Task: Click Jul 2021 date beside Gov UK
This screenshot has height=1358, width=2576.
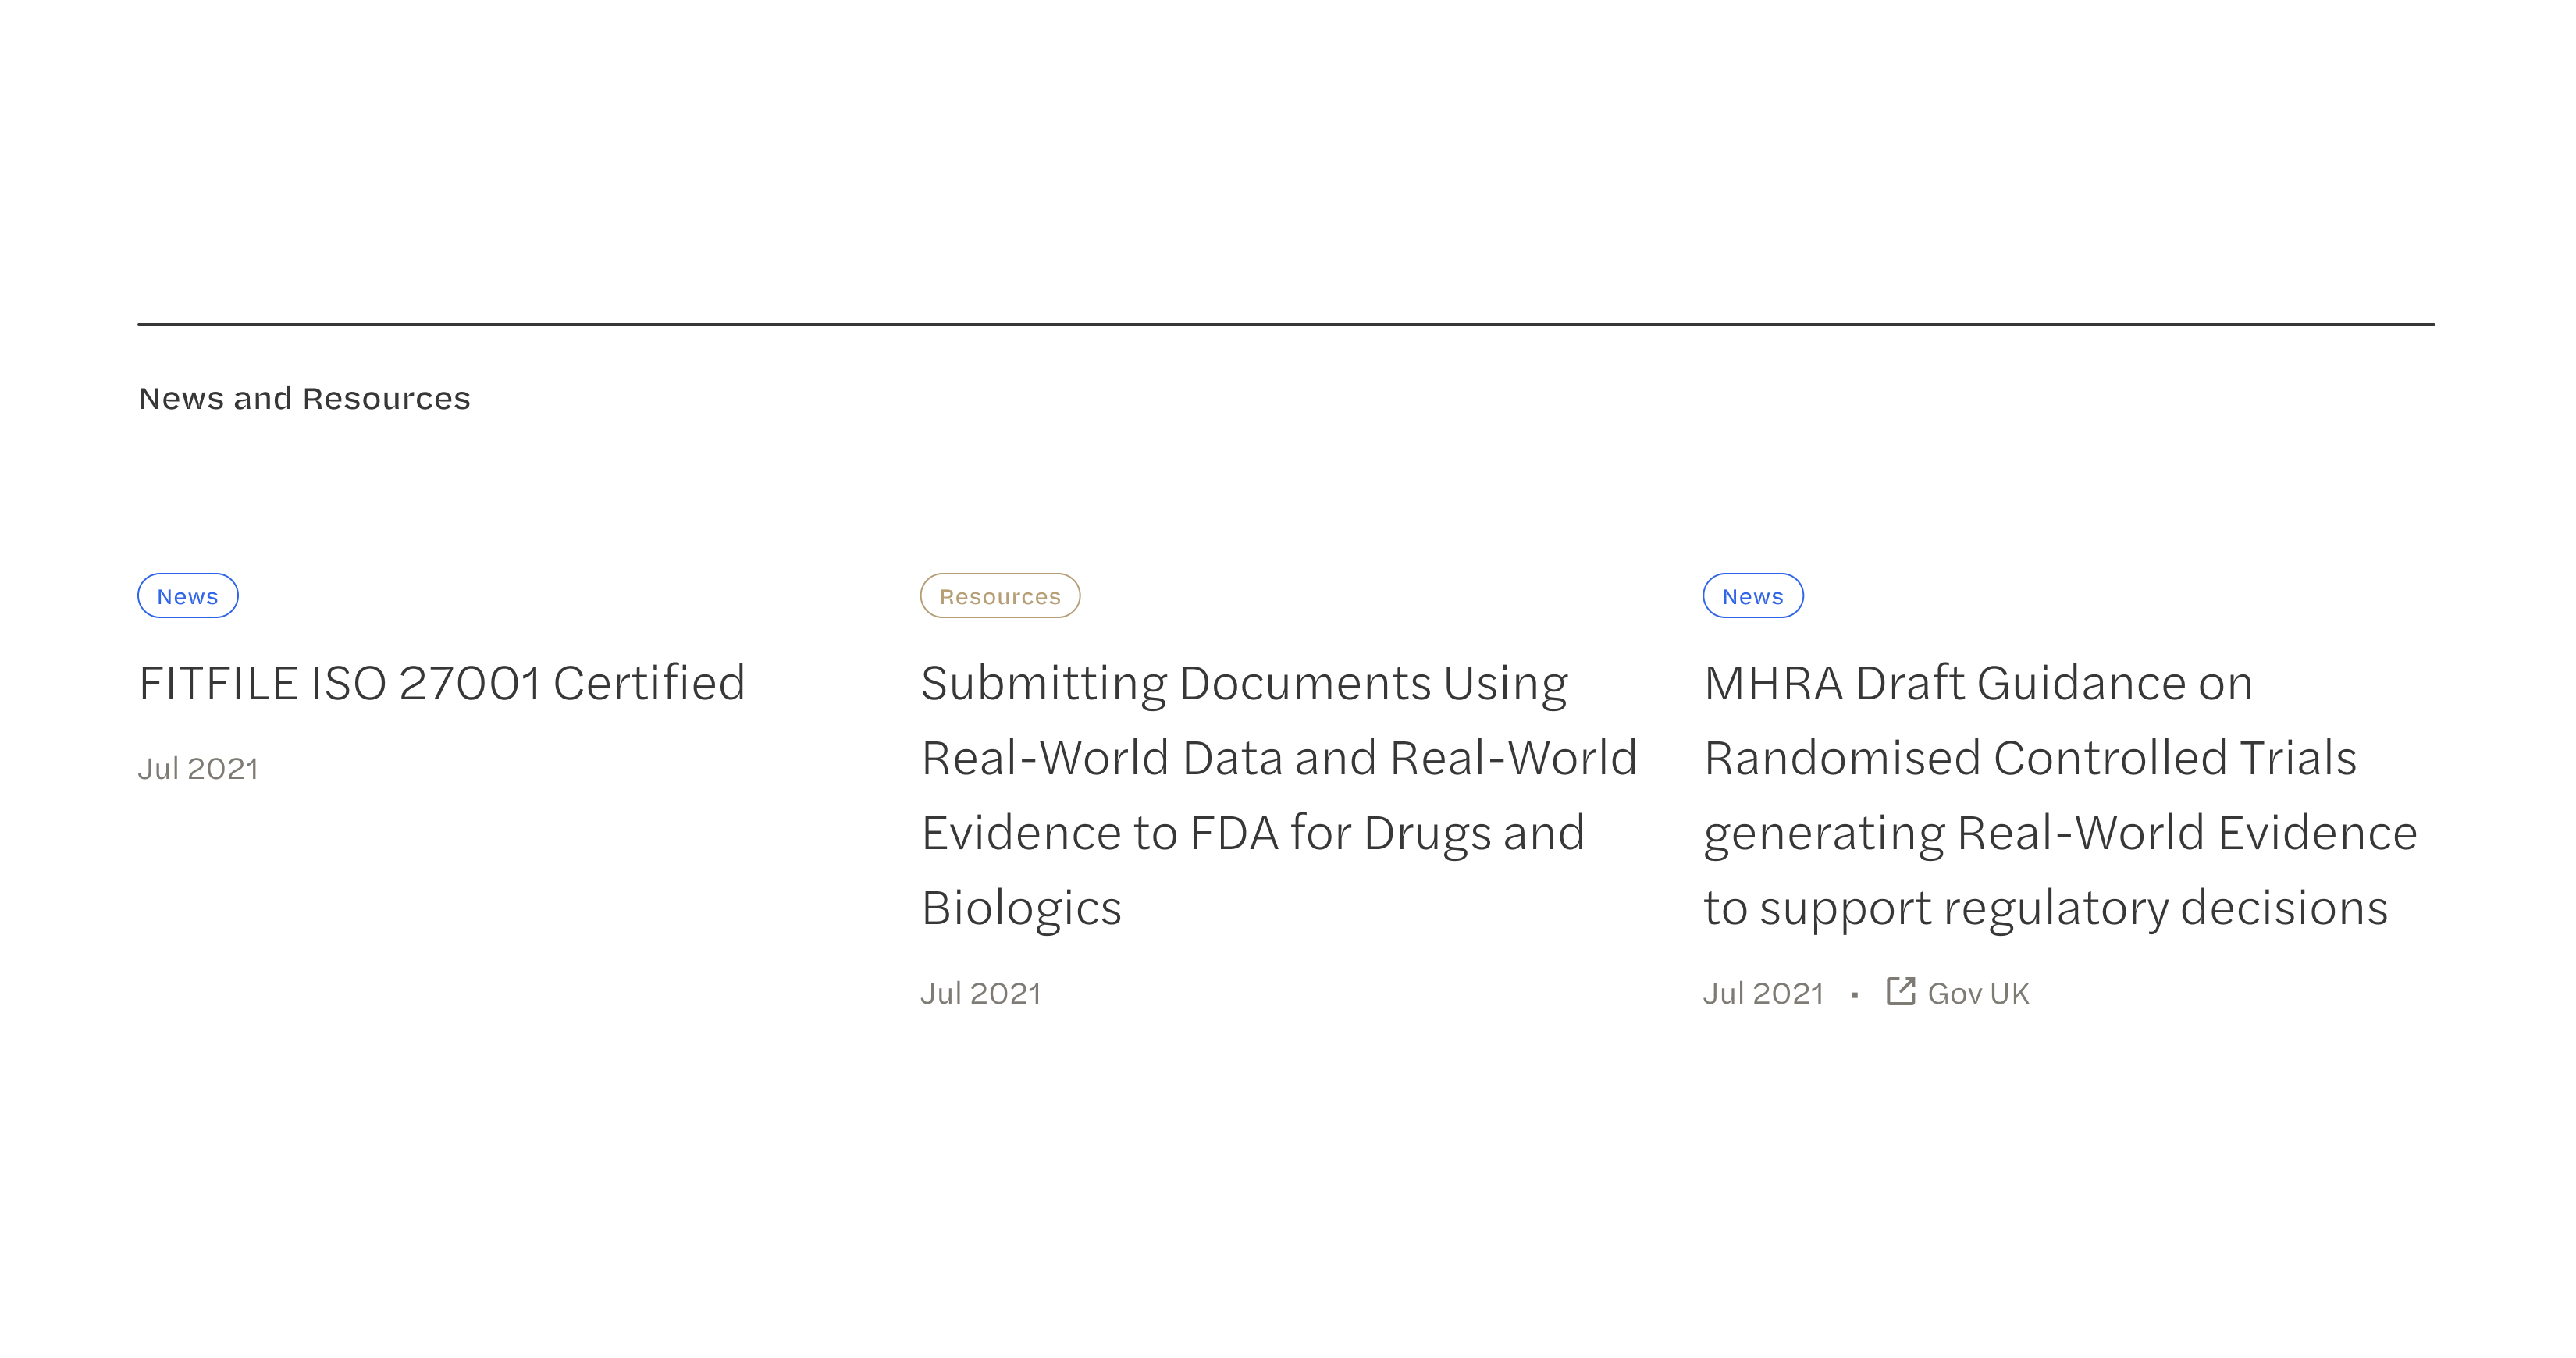Action: (x=1764, y=993)
